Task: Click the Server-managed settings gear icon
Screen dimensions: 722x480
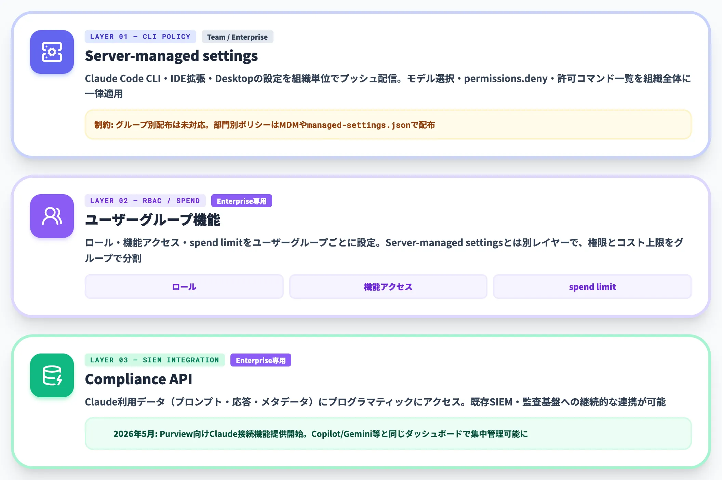Action: tap(52, 52)
